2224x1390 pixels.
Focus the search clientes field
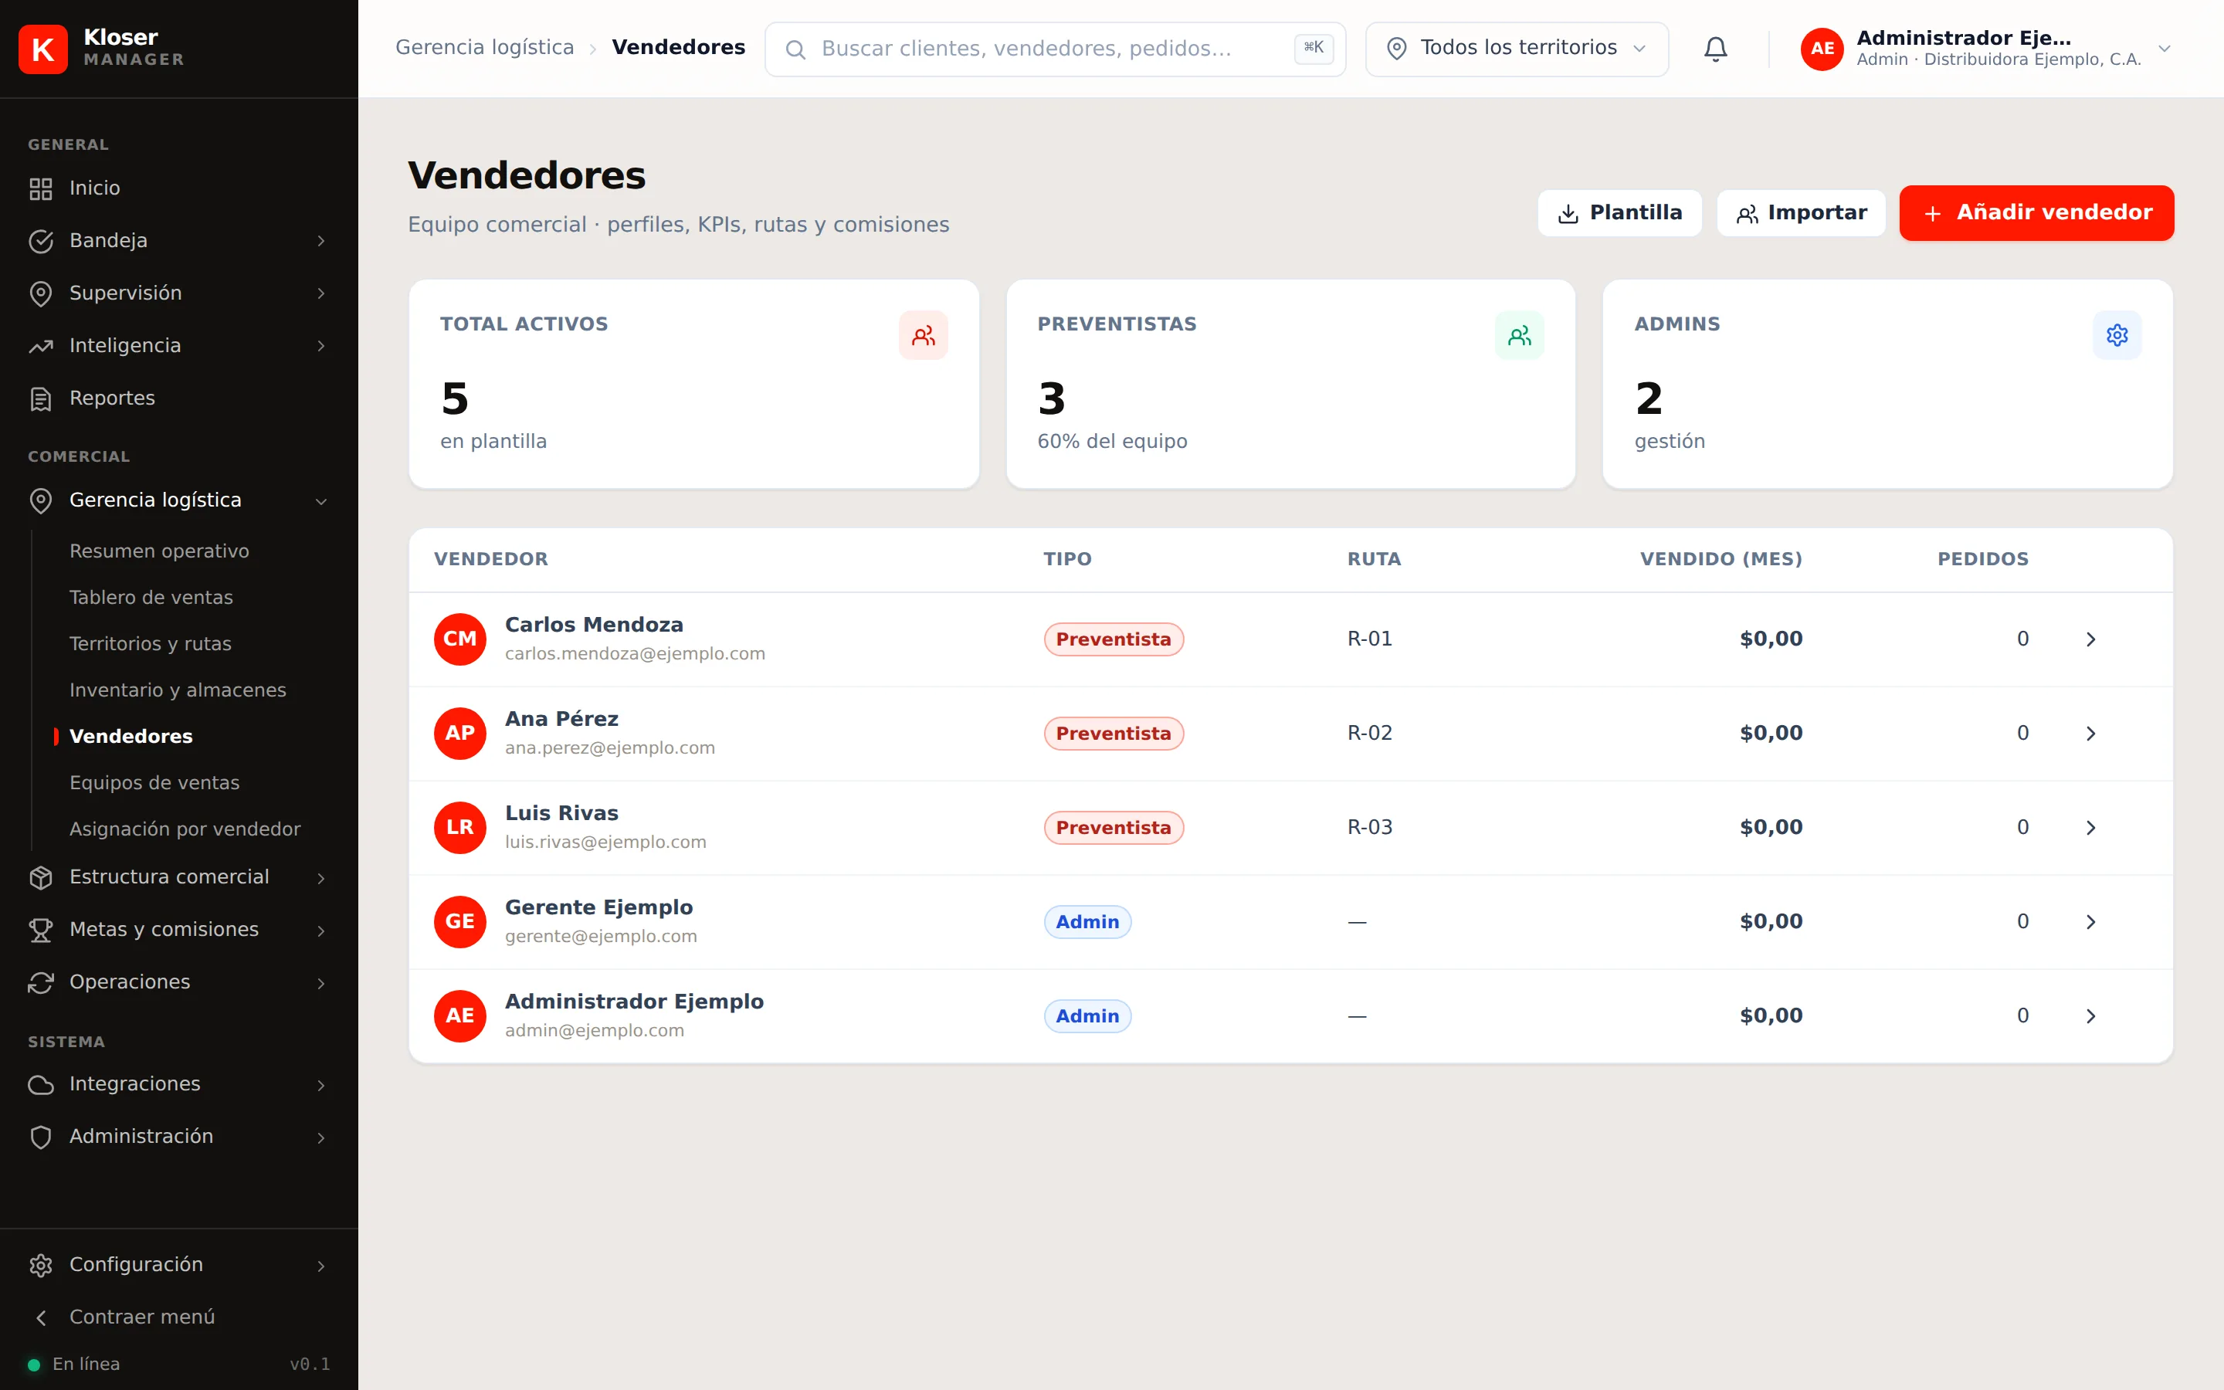click(1054, 49)
